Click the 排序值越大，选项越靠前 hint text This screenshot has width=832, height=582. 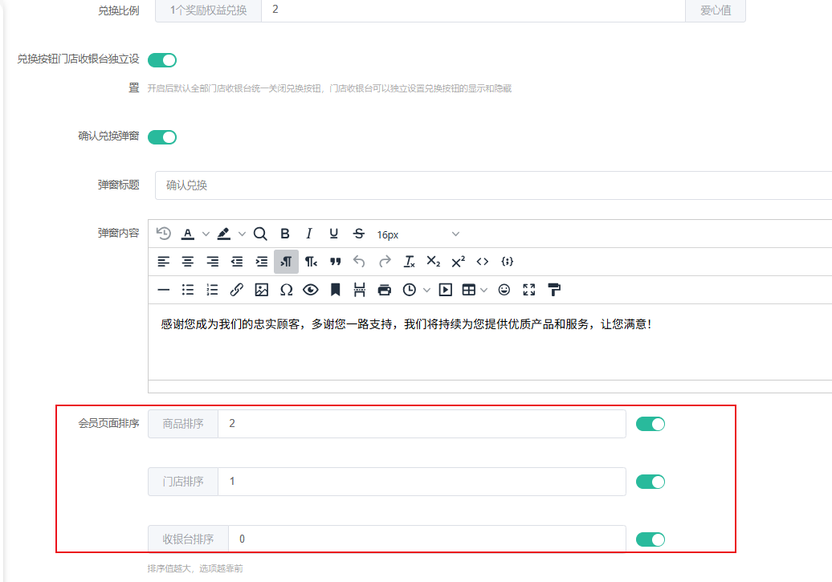tap(195, 568)
